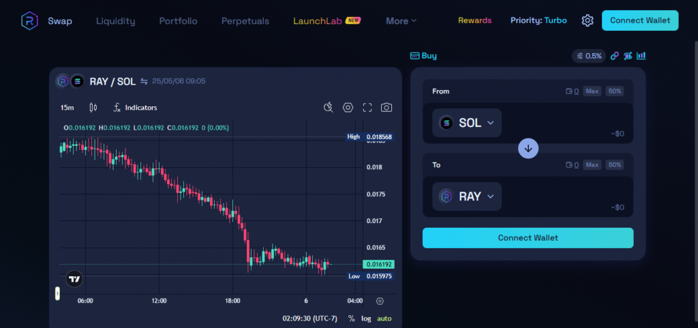Click the swap loop arrows icon beside the link icon
The height and width of the screenshot is (328, 698).
628,56
